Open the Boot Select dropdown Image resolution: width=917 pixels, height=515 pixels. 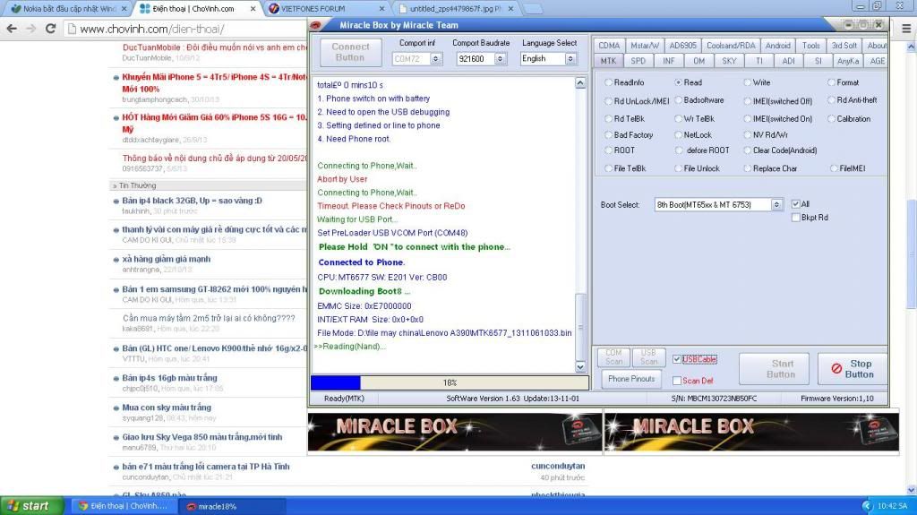coord(776,205)
